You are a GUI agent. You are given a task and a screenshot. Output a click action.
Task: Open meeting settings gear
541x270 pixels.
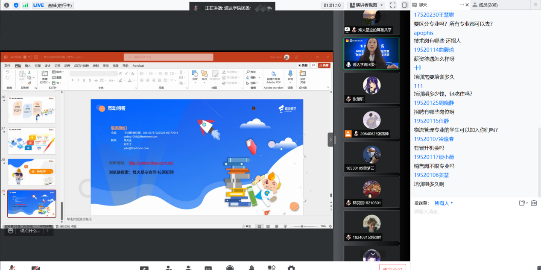click(x=291, y=268)
